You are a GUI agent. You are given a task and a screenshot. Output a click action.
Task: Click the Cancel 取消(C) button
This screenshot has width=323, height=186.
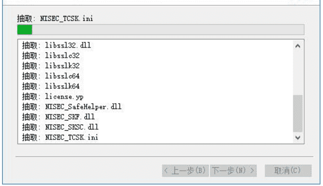tap(288, 171)
